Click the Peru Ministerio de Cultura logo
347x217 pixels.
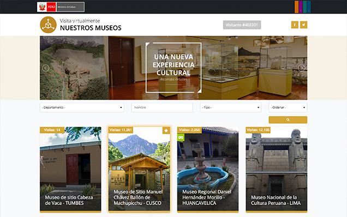click(61, 7)
